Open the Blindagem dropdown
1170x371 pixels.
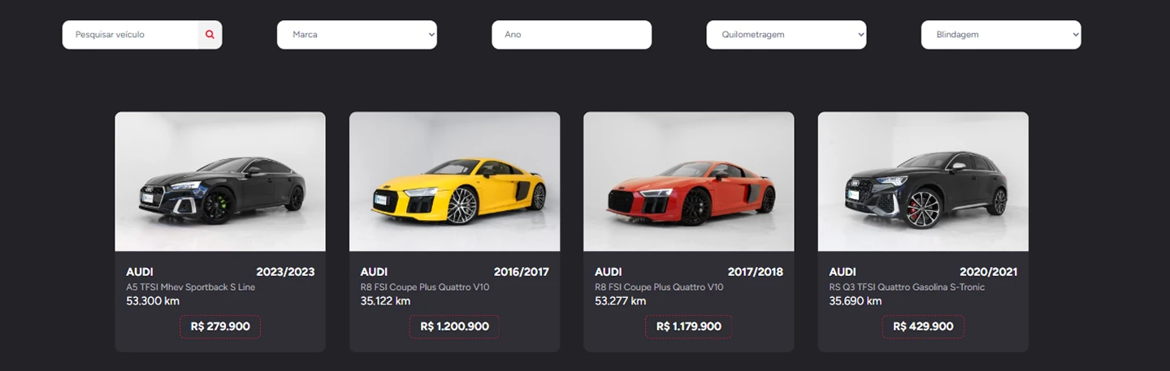click(1000, 35)
